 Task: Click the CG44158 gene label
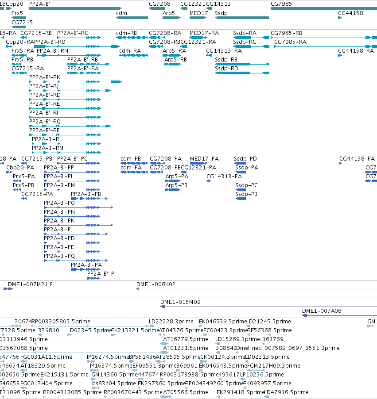click(350, 13)
